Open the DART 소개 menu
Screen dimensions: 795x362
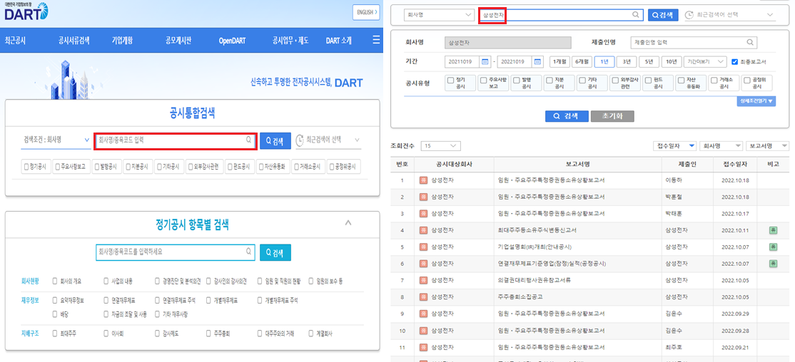pyautogui.click(x=338, y=41)
